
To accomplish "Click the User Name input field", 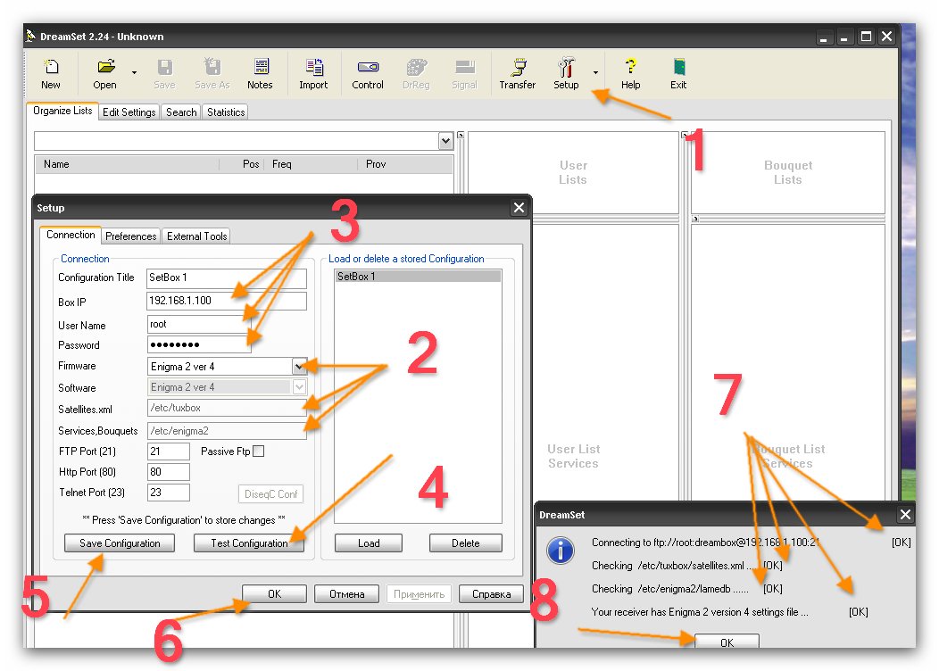I will click(x=199, y=324).
